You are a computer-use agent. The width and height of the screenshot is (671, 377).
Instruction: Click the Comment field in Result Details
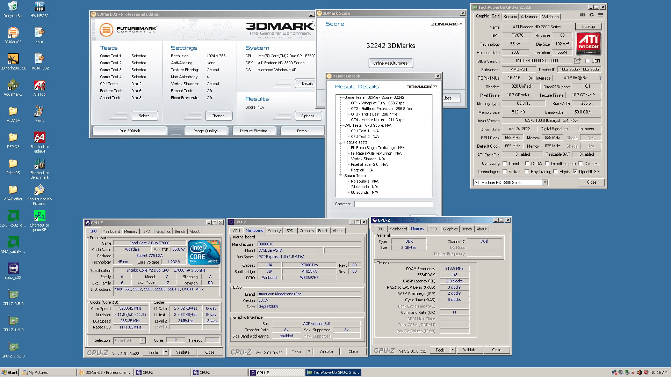pos(394,204)
